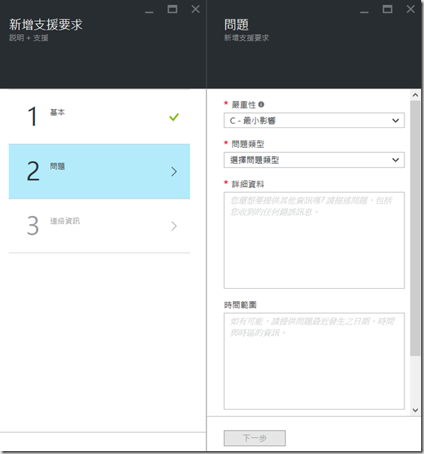The height and width of the screenshot is (454, 424).
Task: Click the chevron arrow on step 2 問題
Action: pyautogui.click(x=174, y=172)
